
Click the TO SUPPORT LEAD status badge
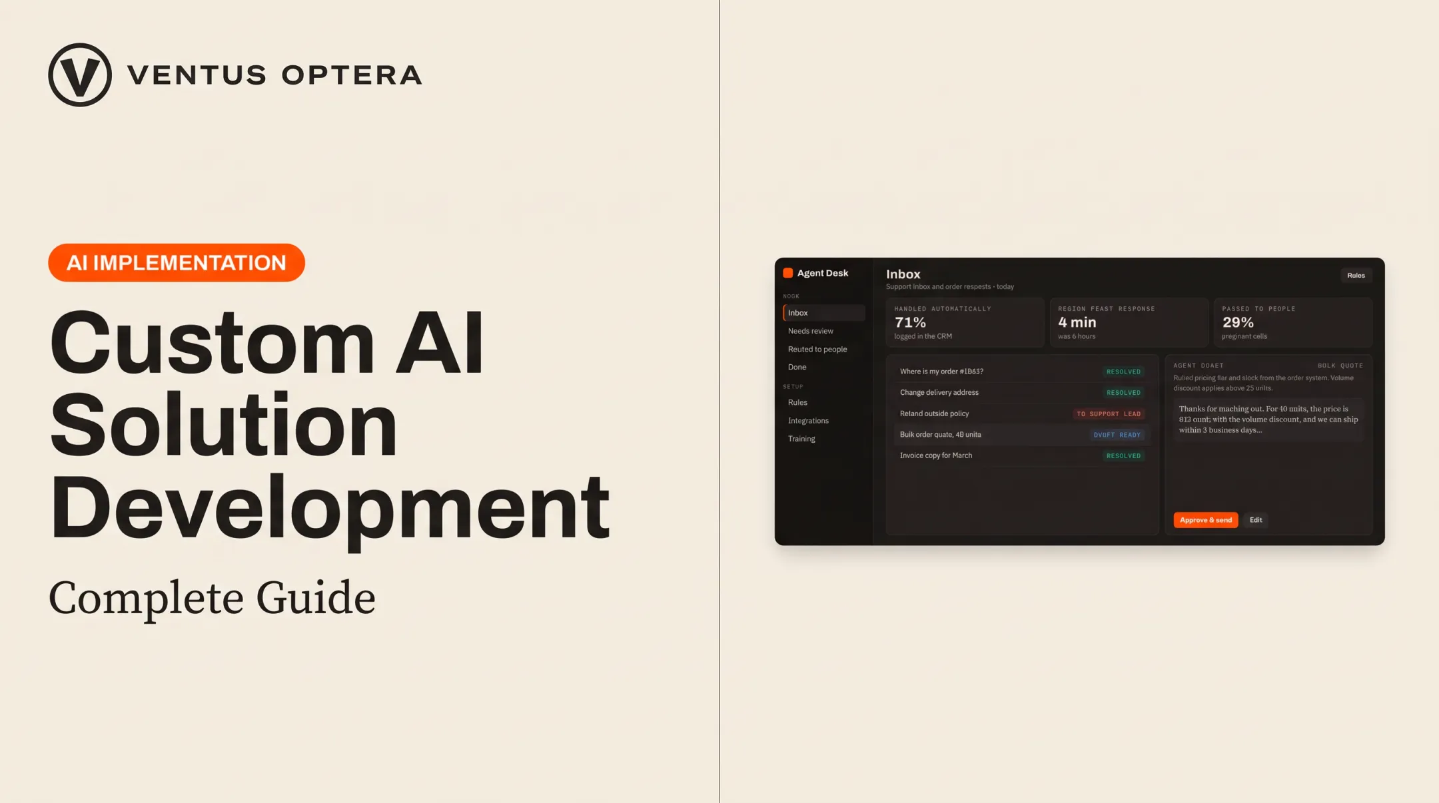(1109, 413)
